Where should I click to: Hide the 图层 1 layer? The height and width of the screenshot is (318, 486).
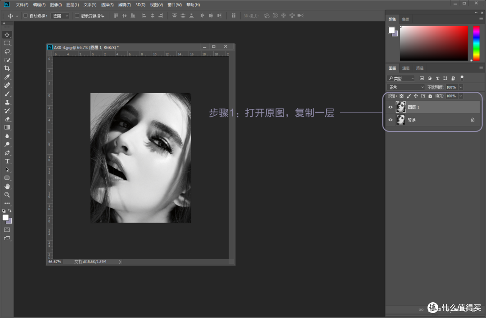[391, 107]
